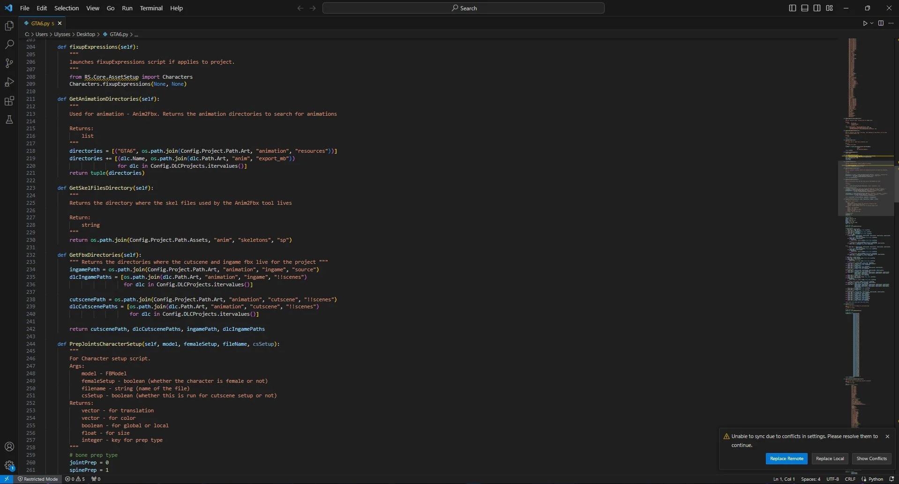The width and height of the screenshot is (899, 484).
Task: Click the Accounts icon in activity bar
Action: pos(9,447)
